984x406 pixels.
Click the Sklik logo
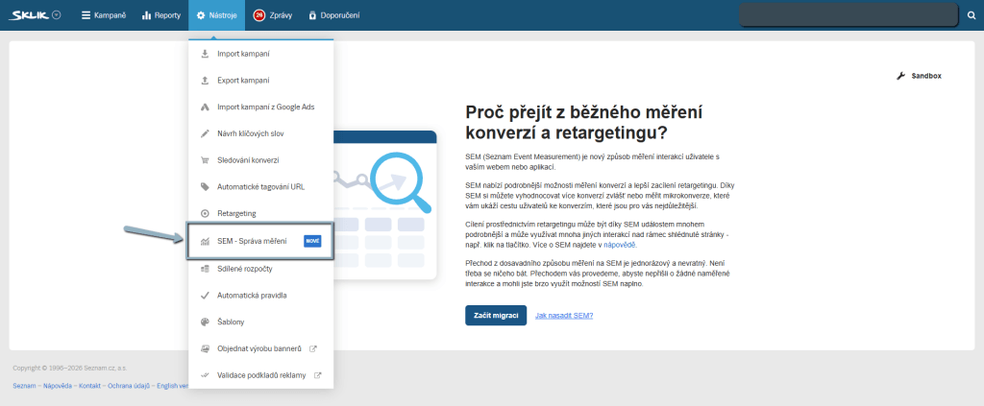click(x=29, y=15)
